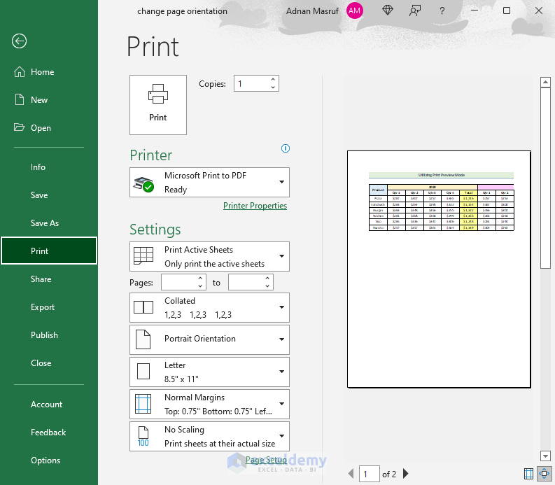This screenshot has height=485, width=555.
Task: Decrease the Pages end value
Action: tap(267, 286)
